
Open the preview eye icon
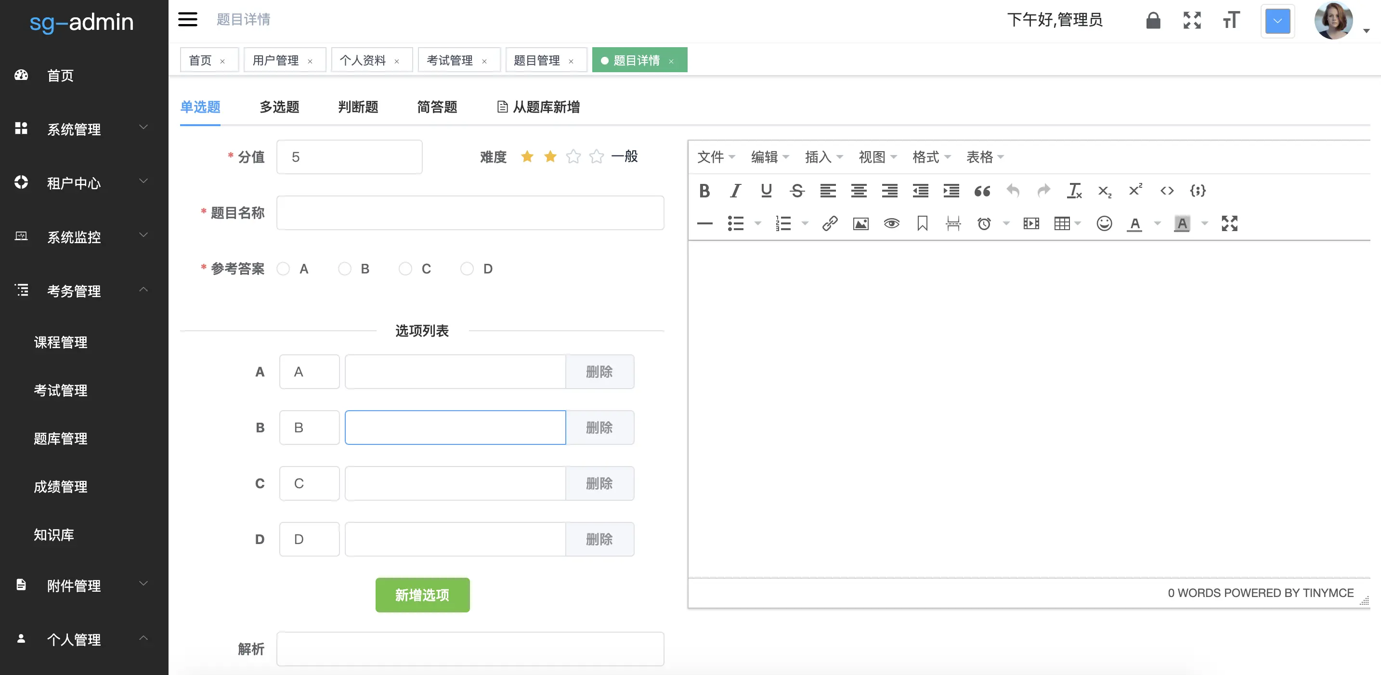point(891,223)
